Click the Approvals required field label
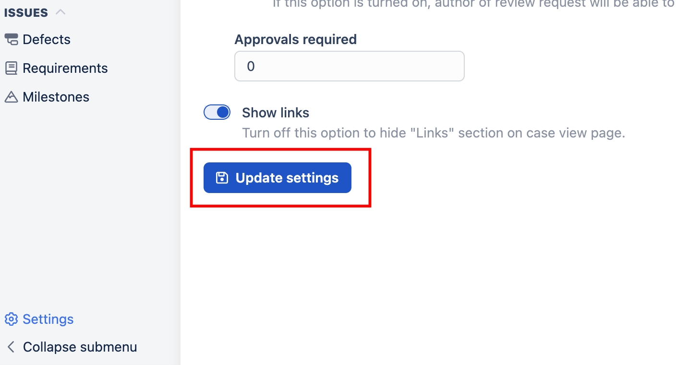Screen dimensions: 676x365 295,39
